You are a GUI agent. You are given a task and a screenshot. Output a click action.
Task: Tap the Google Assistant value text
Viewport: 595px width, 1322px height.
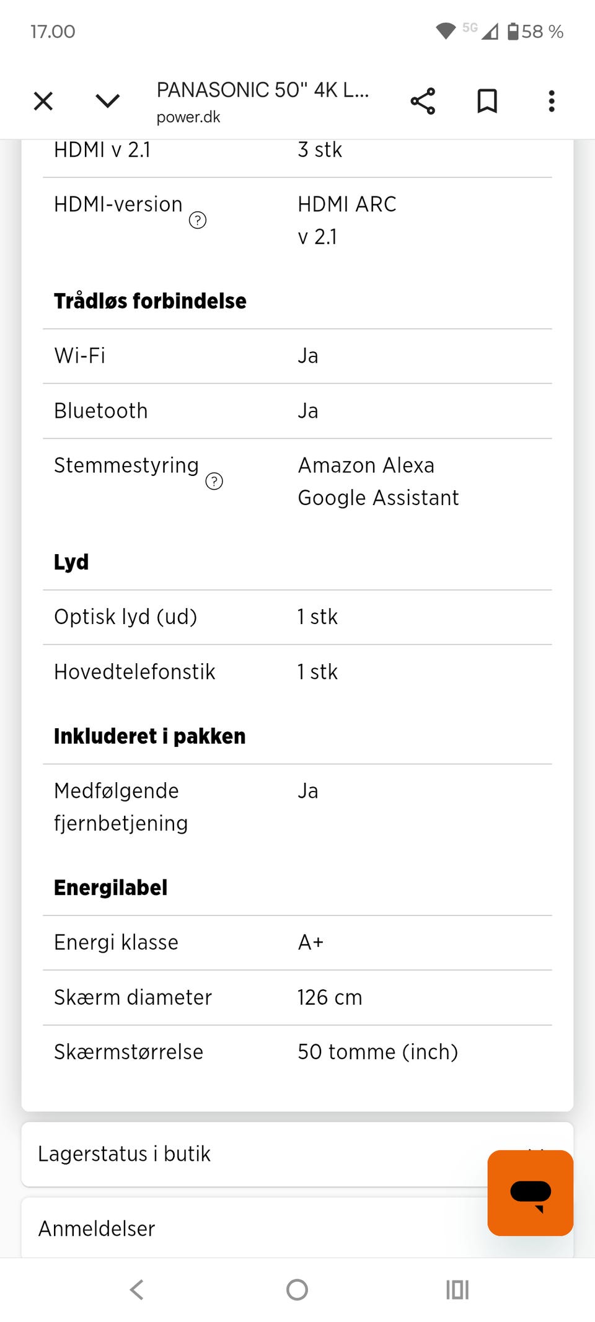[378, 498]
